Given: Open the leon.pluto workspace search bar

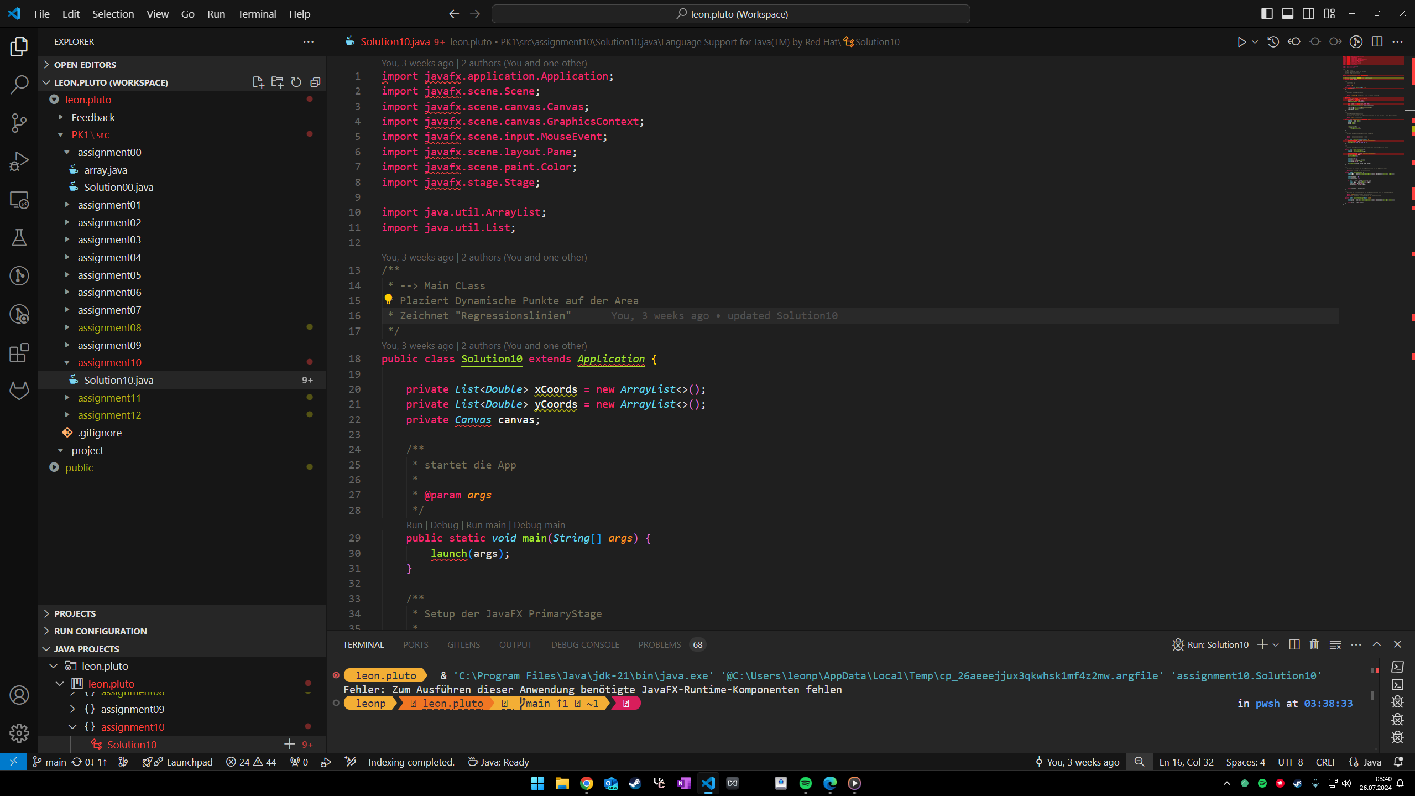Looking at the screenshot, I should point(730,13).
